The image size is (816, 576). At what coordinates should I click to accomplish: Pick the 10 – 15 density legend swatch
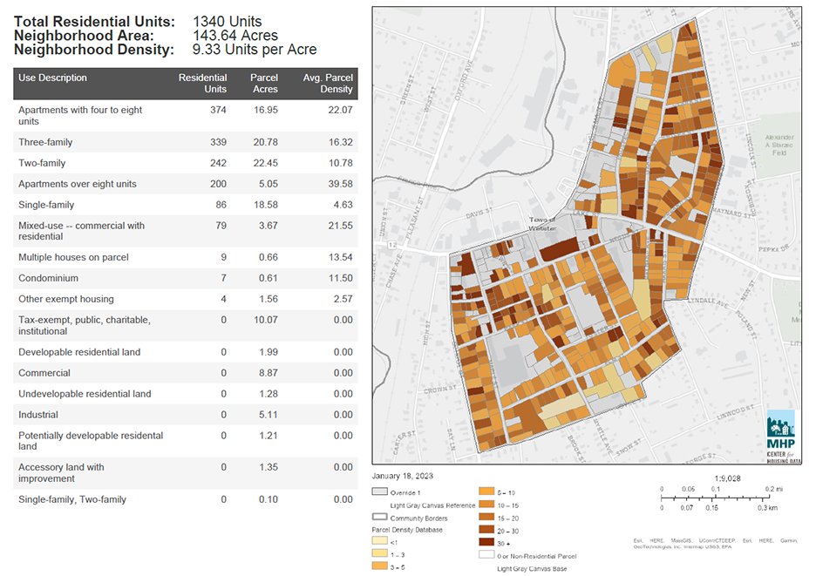pos(486,505)
